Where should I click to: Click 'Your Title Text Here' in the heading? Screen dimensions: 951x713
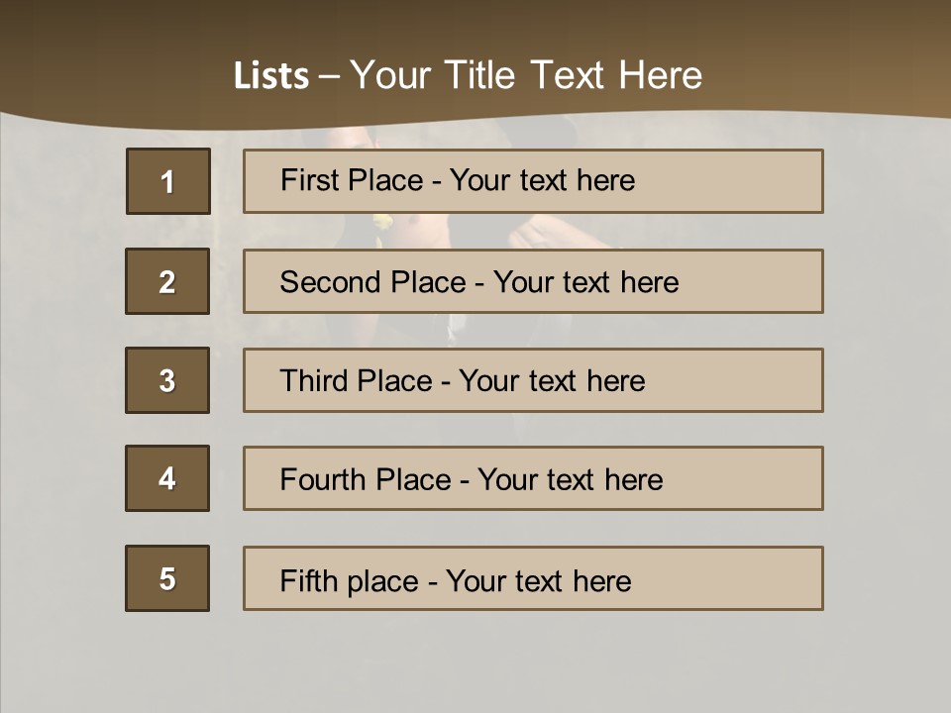coord(526,75)
